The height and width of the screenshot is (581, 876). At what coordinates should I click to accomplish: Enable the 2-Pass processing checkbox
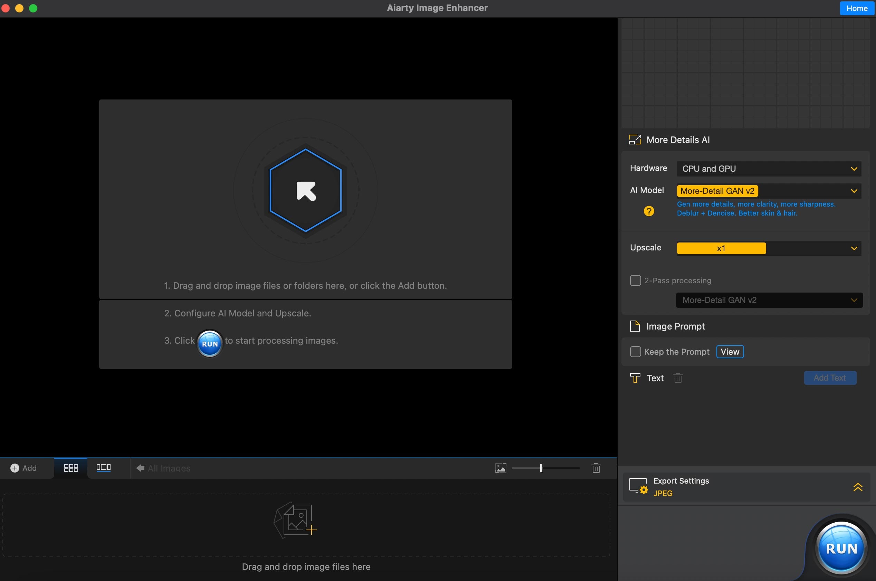[635, 280]
